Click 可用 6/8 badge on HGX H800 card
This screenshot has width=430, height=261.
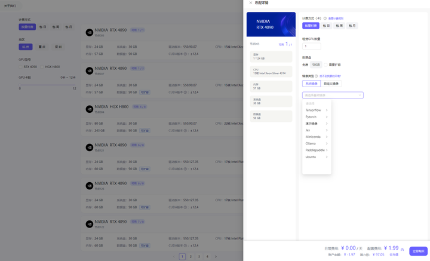[x=139, y=107]
